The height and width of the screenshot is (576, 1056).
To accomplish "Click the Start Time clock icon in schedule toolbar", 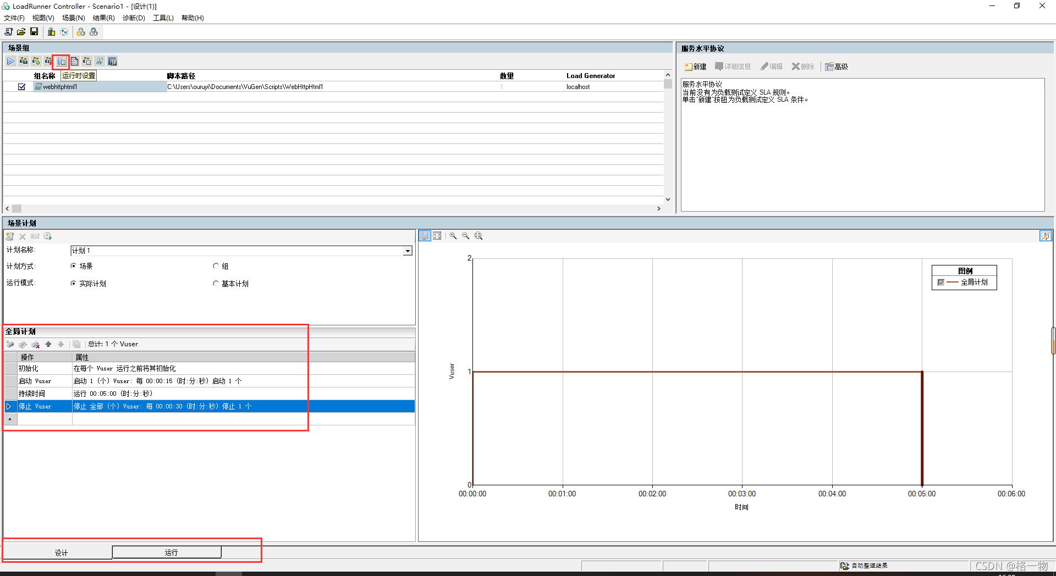I will pyautogui.click(x=48, y=236).
